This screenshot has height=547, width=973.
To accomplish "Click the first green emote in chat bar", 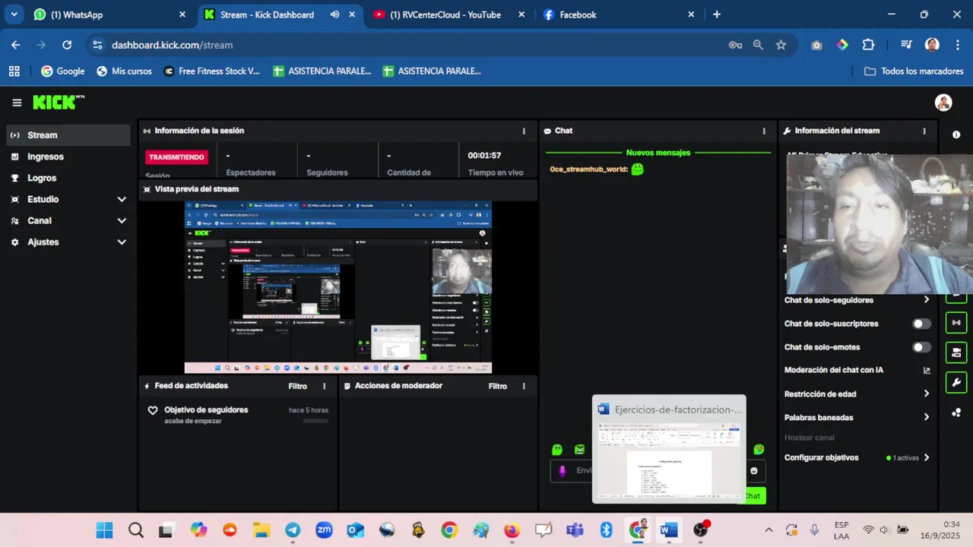I will [557, 450].
